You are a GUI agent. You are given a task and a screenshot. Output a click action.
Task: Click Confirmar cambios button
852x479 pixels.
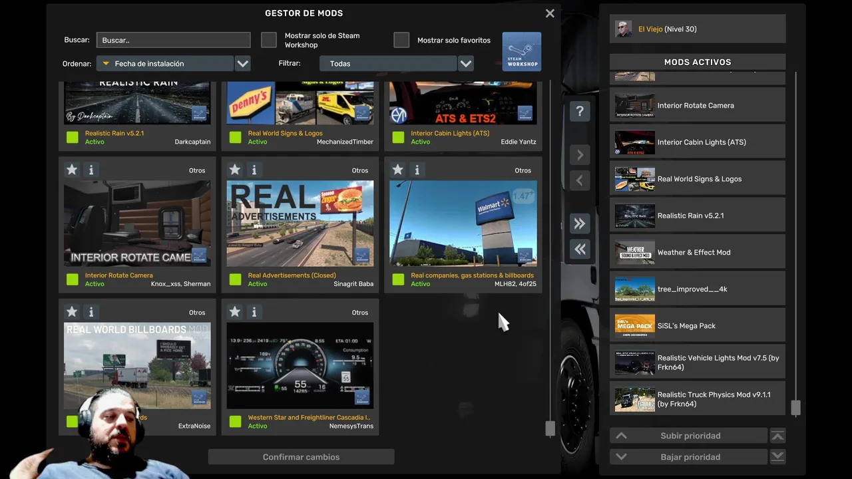click(301, 457)
